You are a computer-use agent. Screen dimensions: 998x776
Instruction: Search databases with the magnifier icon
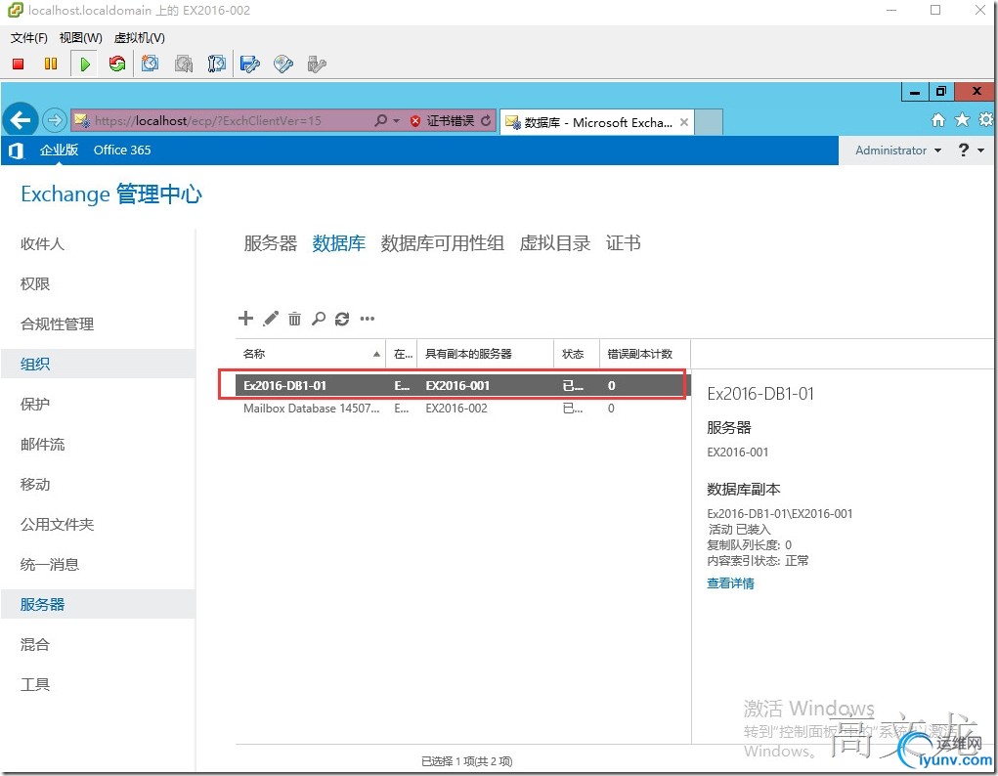tap(319, 319)
